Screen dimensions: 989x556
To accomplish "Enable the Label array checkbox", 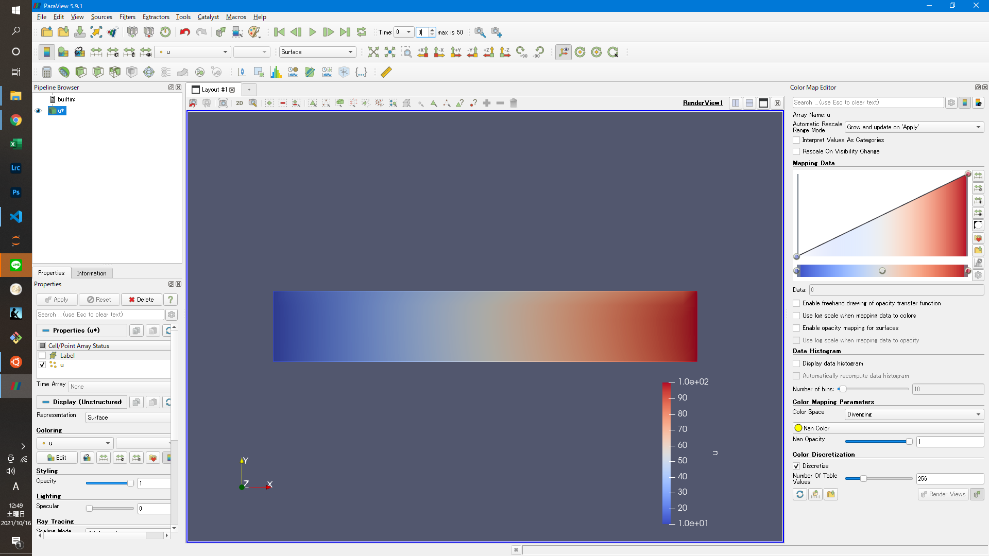I will (x=43, y=356).
